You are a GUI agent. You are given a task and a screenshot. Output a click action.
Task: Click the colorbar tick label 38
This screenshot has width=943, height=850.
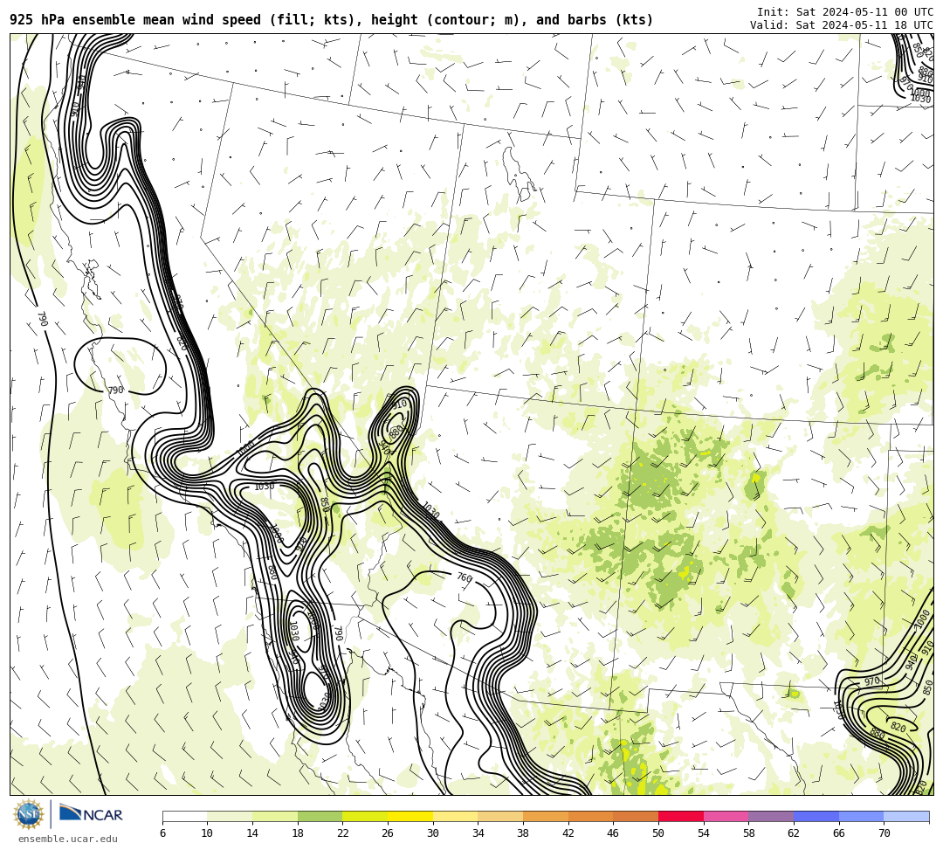click(x=523, y=833)
